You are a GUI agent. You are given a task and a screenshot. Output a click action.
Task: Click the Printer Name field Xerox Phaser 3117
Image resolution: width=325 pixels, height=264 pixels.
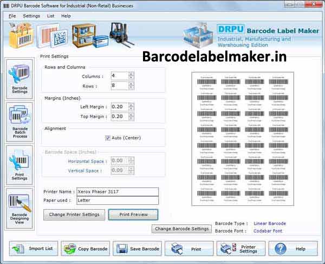point(118,192)
